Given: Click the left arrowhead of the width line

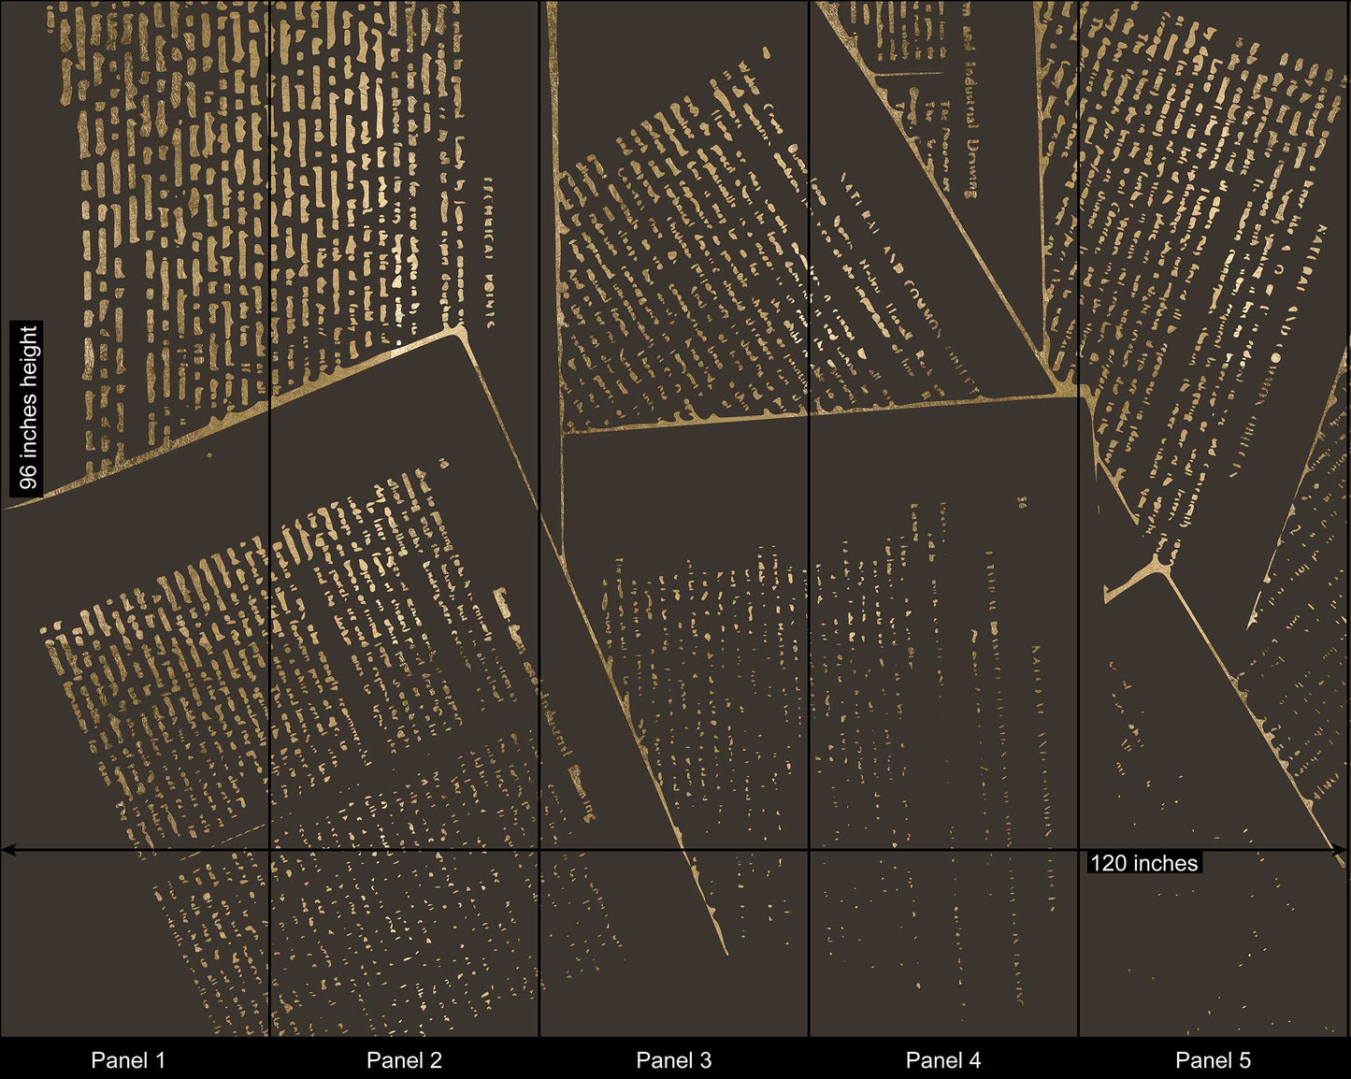Looking at the screenshot, I should (7, 850).
